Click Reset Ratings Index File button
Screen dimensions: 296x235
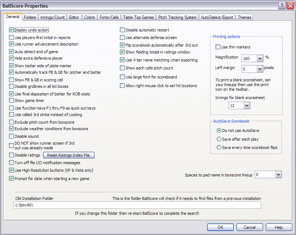(x=69, y=155)
